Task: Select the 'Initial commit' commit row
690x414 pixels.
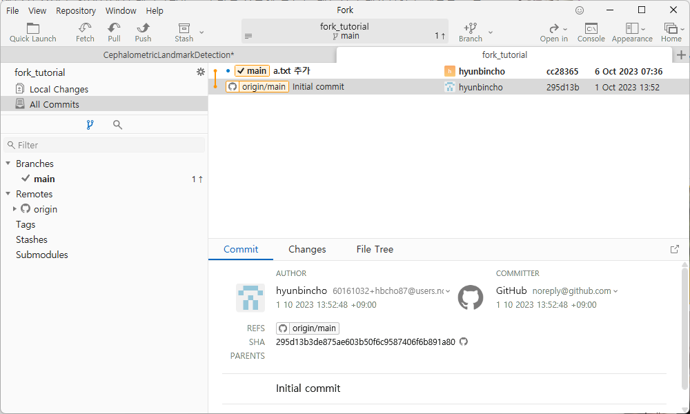Action: pyautogui.click(x=449, y=87)
